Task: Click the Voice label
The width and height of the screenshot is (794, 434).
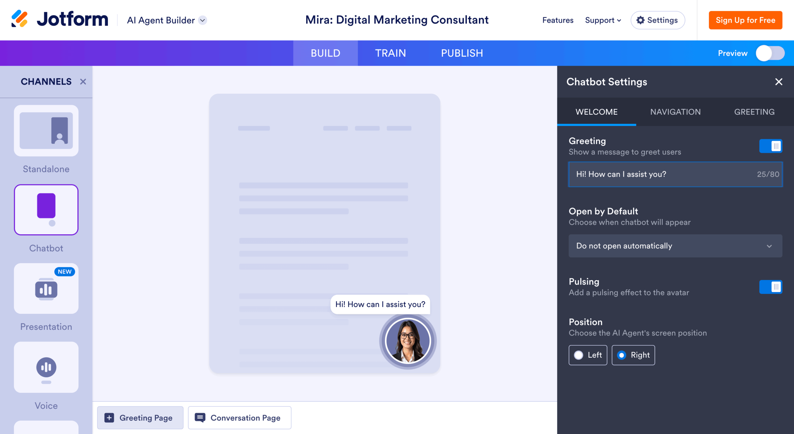Action: point(46,406)
